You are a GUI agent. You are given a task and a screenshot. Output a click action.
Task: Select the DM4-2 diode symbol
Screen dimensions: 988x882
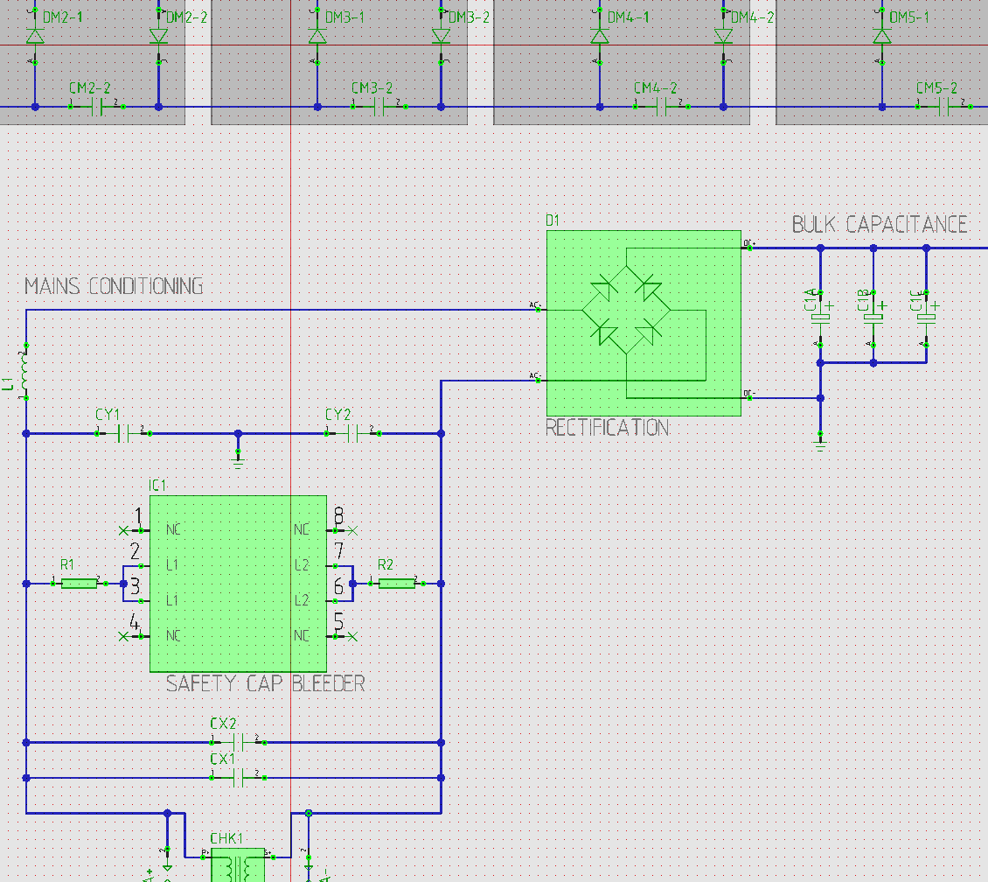tap(723, 36)
